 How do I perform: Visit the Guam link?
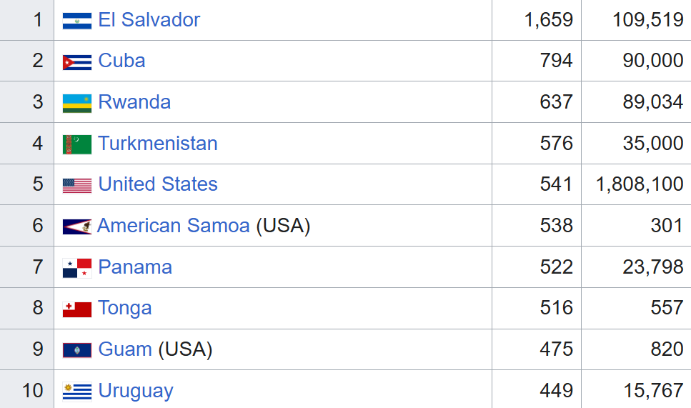click(x=124, y=349)
